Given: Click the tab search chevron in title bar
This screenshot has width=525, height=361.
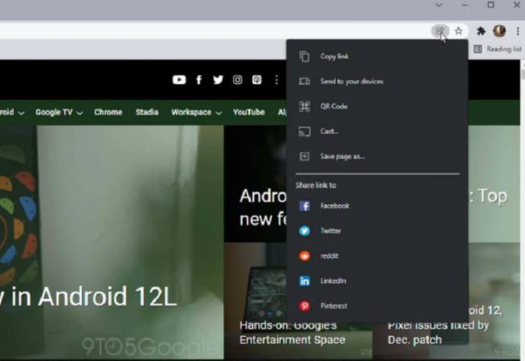Looking at the screenshot, I should (x=439, y=5).
